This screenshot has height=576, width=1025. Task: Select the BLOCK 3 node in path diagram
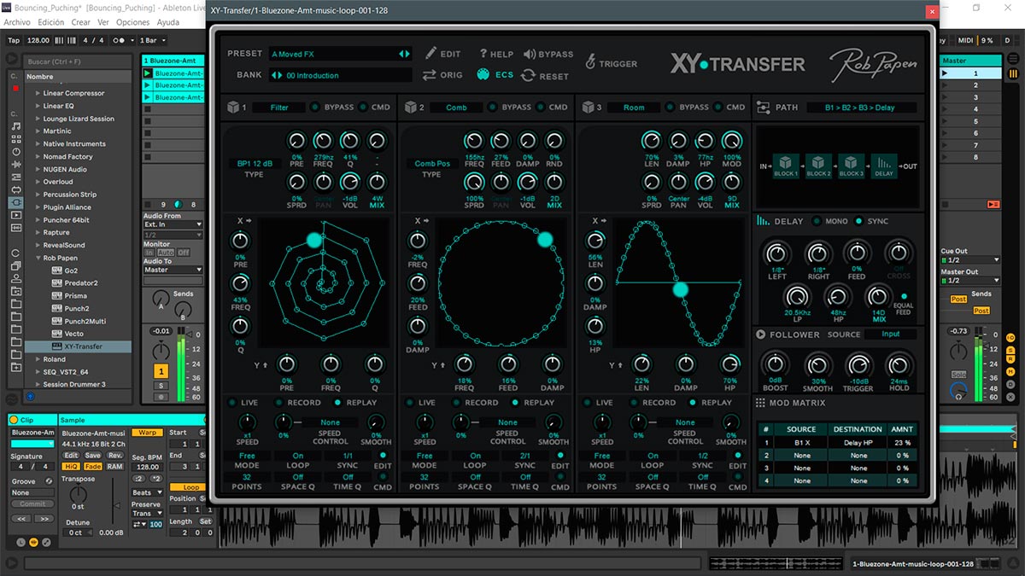click(x=851, y=166)
